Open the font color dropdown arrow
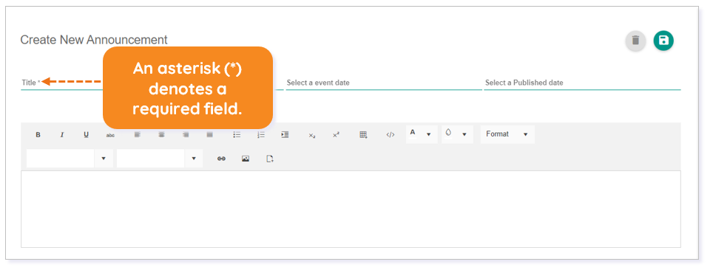Viewport: 713px width, 270px height. coord(428,135)
